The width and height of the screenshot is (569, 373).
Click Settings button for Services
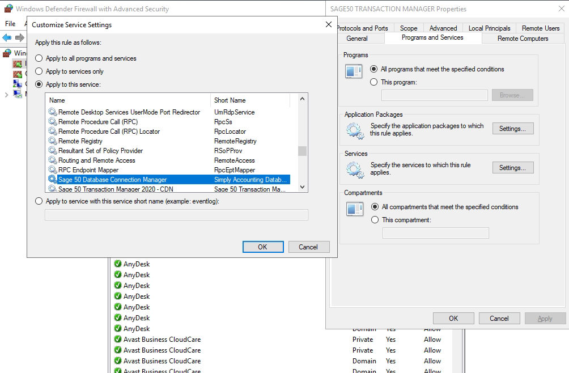click(513, 168)
